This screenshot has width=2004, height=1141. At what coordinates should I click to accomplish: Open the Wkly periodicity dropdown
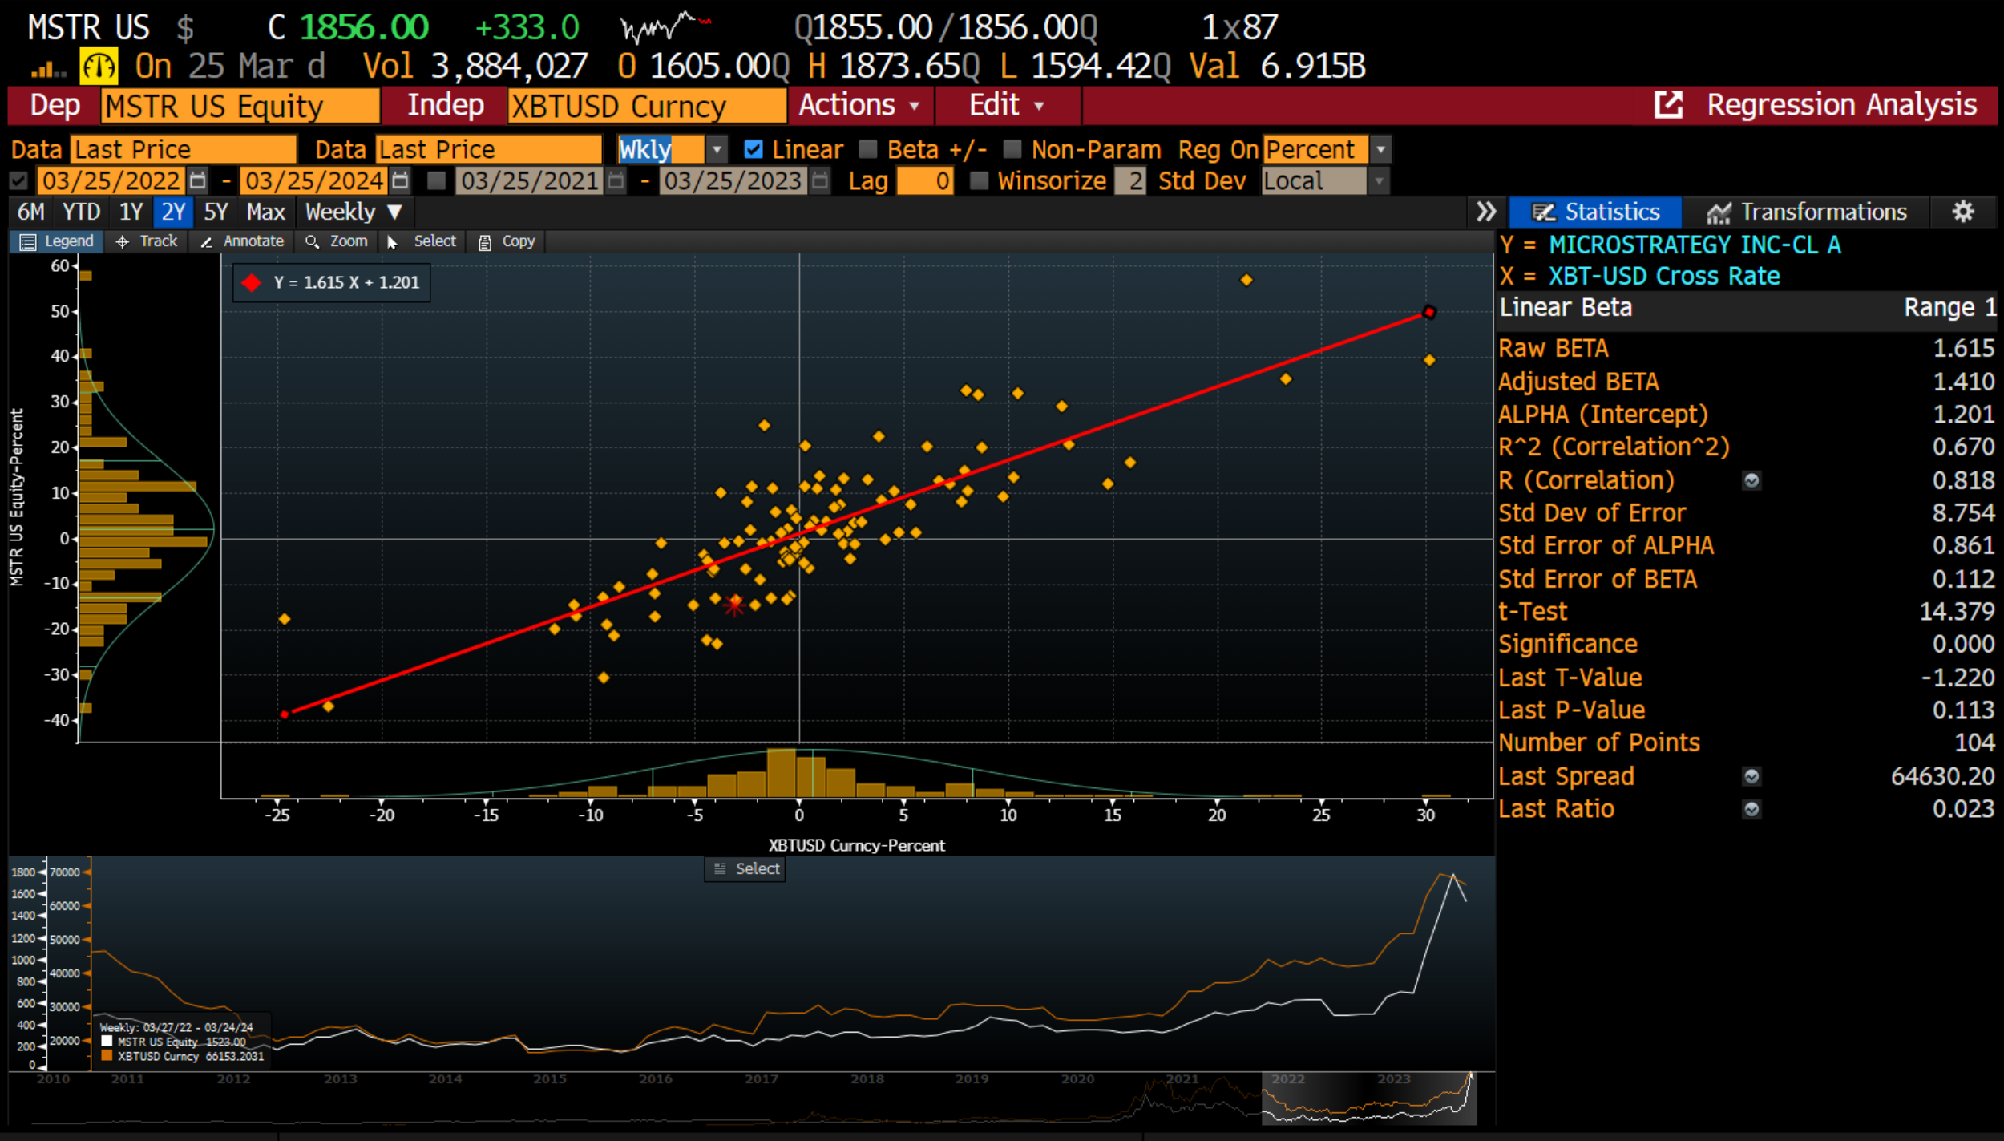(717, 149)
